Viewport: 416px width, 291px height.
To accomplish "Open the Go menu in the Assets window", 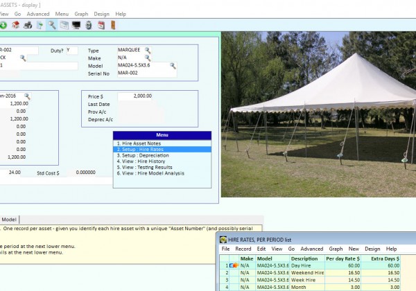I will (17, 14).
